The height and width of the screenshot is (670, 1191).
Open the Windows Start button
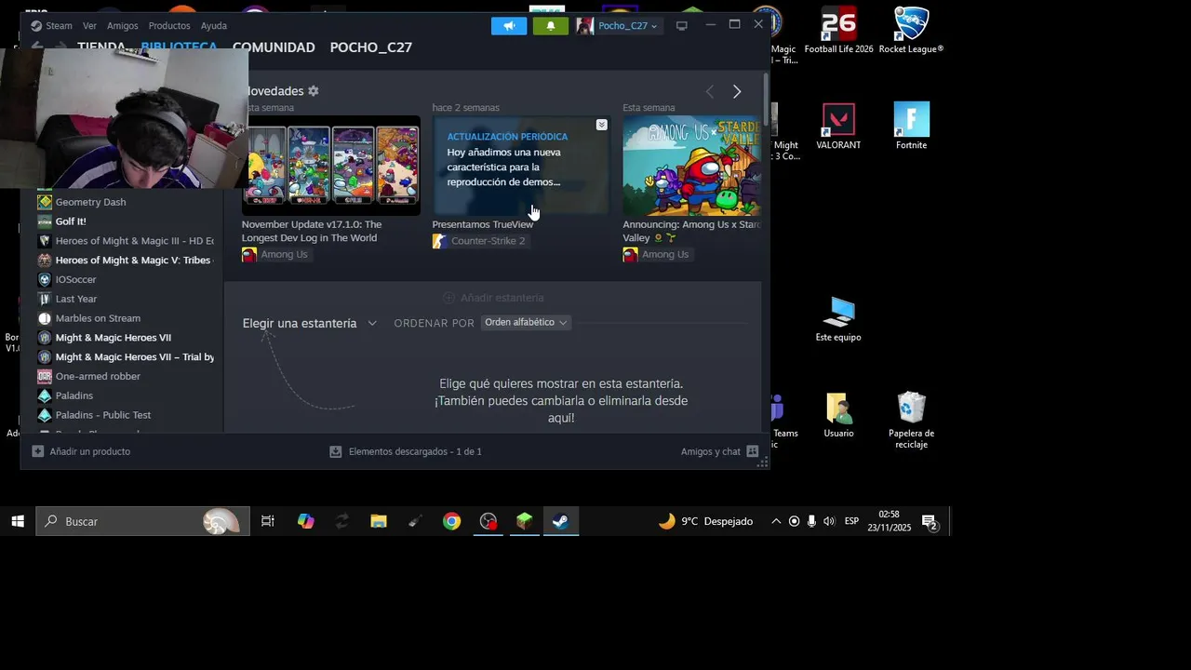tap(18, 522)
